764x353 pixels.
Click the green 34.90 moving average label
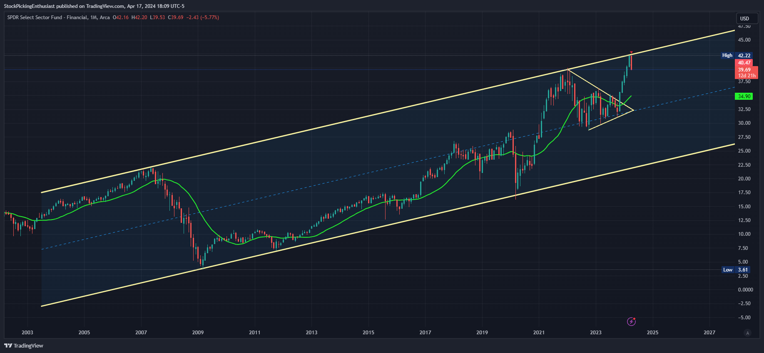744,96
